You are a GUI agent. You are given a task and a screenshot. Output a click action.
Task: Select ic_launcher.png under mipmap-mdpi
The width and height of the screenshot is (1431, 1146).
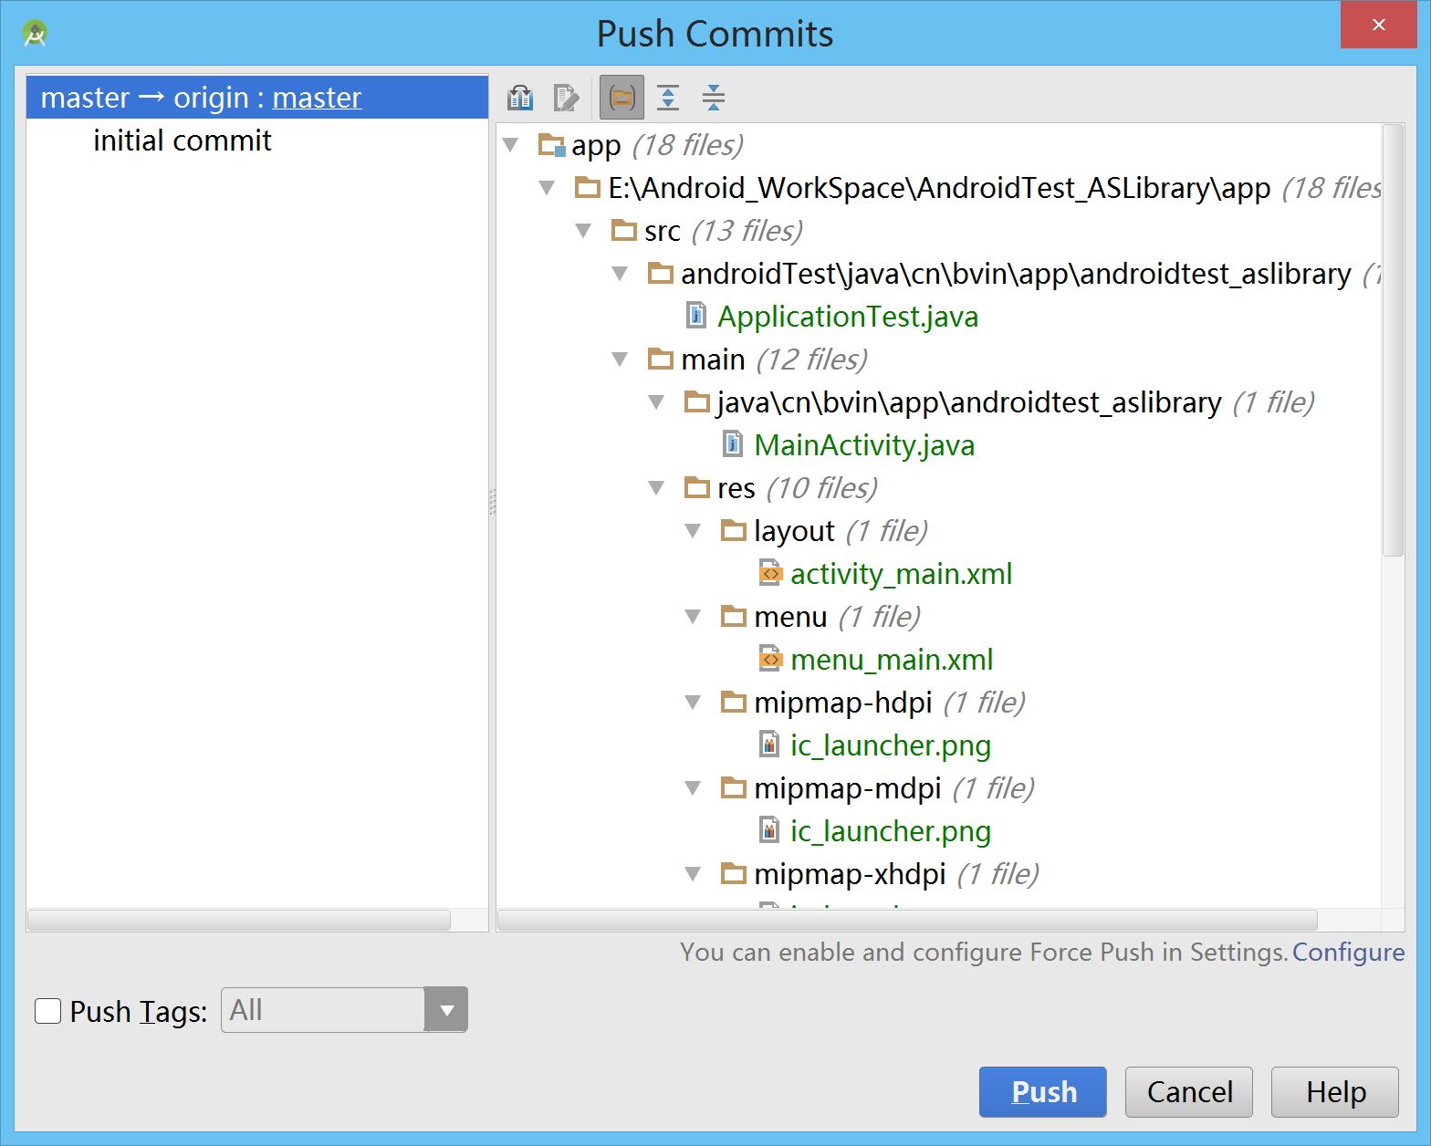click(891, 830)
